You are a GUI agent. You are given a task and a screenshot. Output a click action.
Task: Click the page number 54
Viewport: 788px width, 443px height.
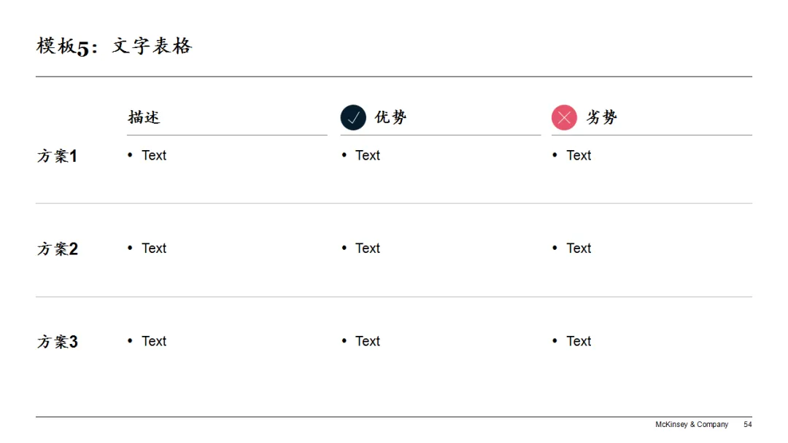click(x=748, y=425)
